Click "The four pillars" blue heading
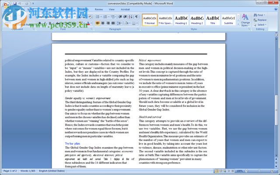The image size is (280, 175). click(x=72, y=143)
